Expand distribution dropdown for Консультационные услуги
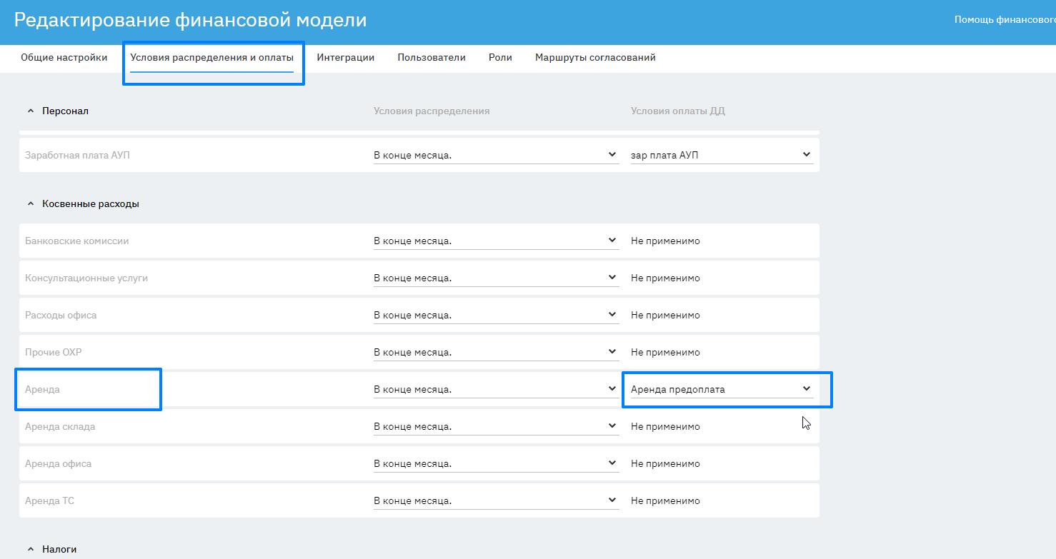 coord(496,278)
